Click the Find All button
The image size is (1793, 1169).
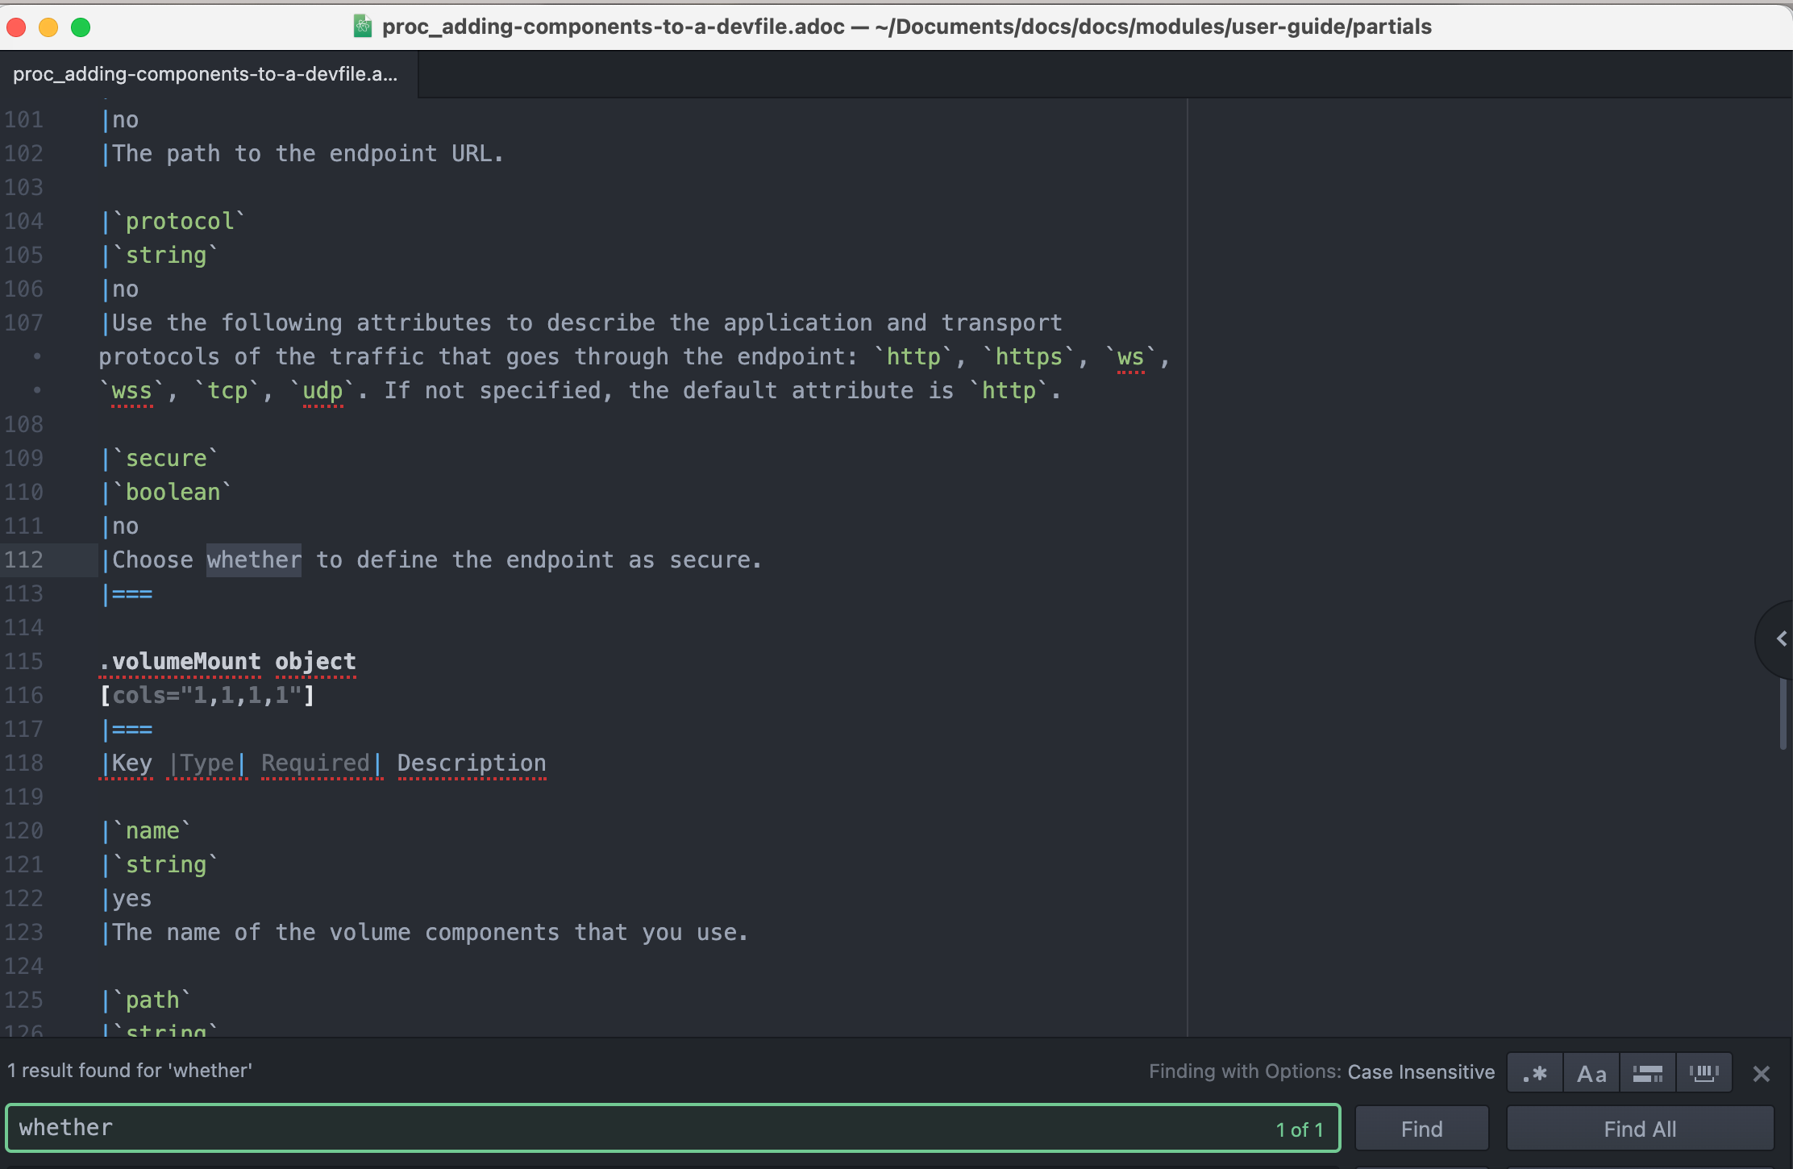[1640, 1129]
